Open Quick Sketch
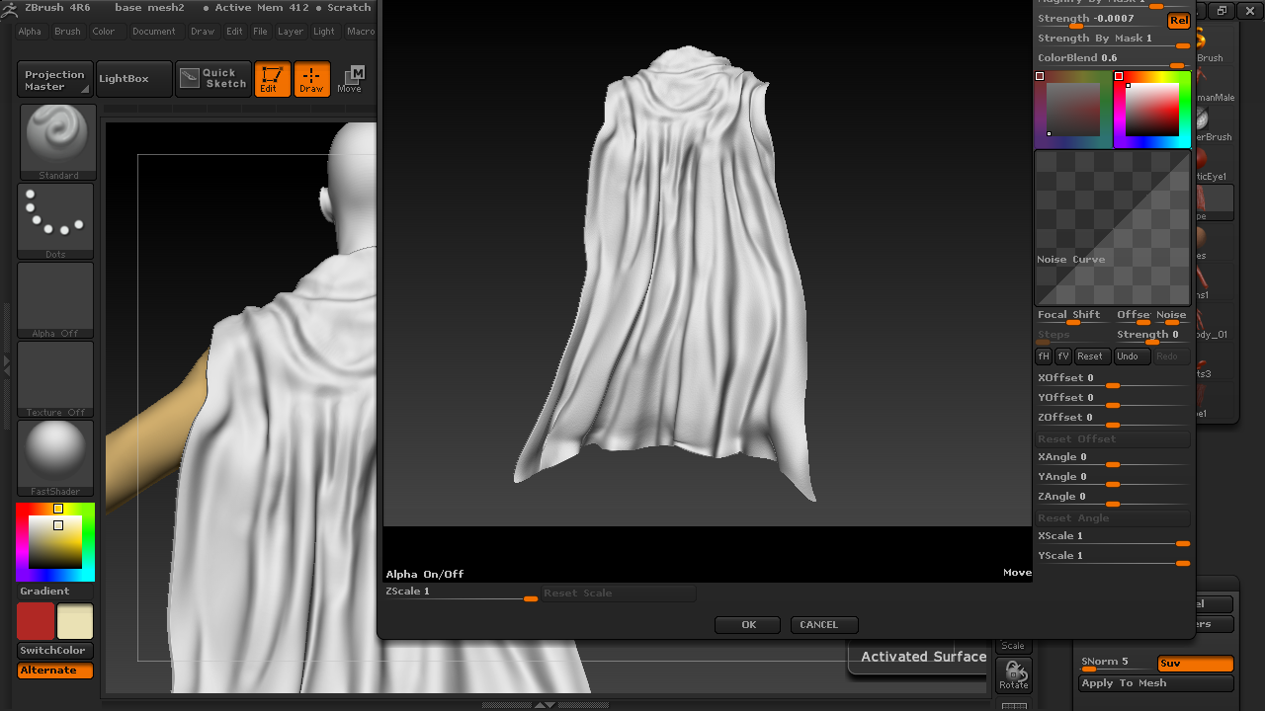 coord(213,79)
